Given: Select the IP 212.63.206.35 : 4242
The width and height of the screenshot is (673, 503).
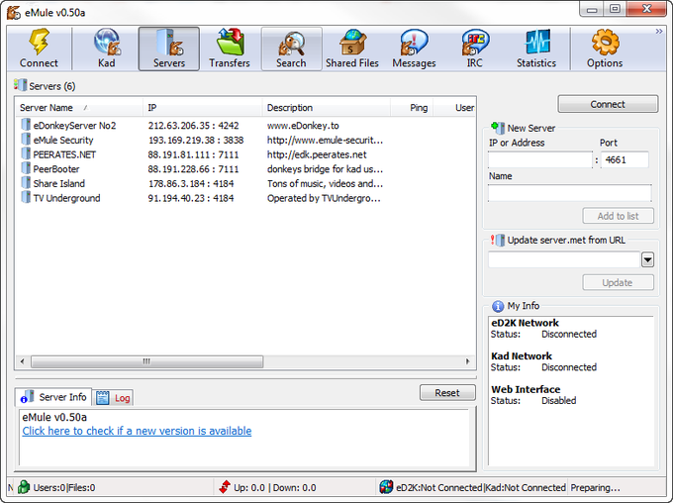Looking at the screenshot, I should coord(193,126).
